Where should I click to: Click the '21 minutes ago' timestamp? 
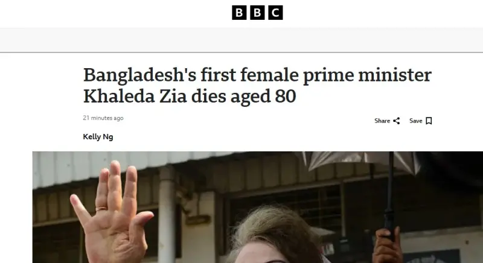click(103, 118)
